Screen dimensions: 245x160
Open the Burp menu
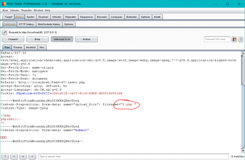(x=5, y=10)
